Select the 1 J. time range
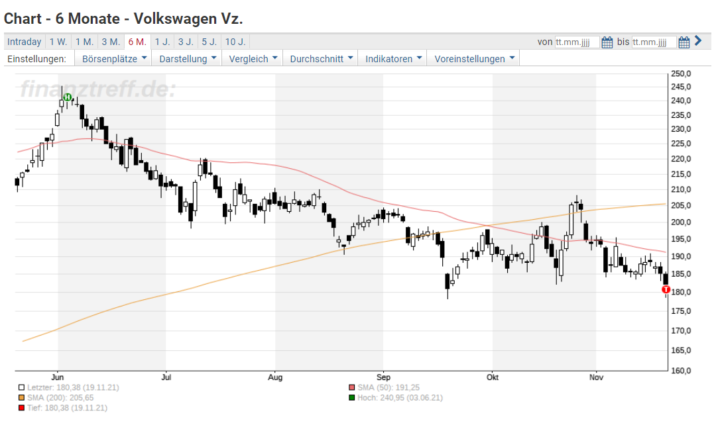The image size is (716, 425). tap(162, 42)
